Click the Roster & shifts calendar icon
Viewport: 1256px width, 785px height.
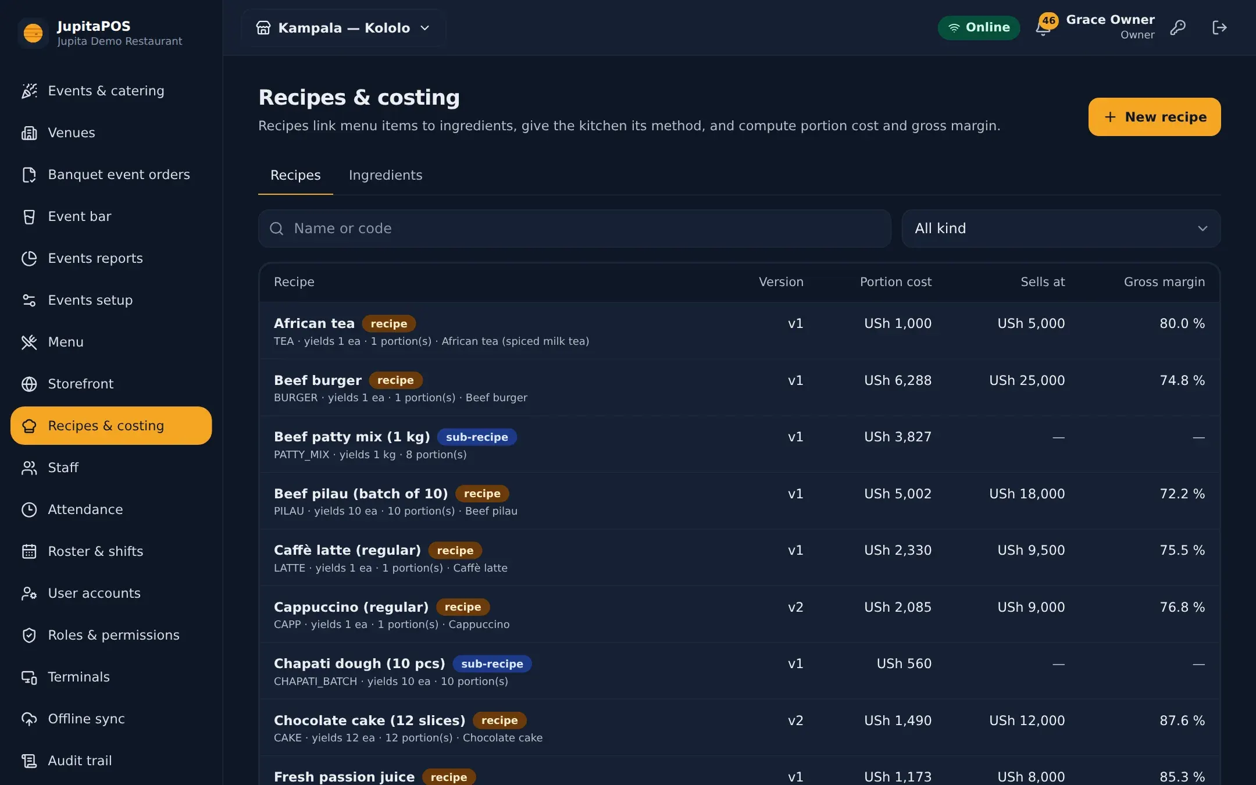(29, 551)
